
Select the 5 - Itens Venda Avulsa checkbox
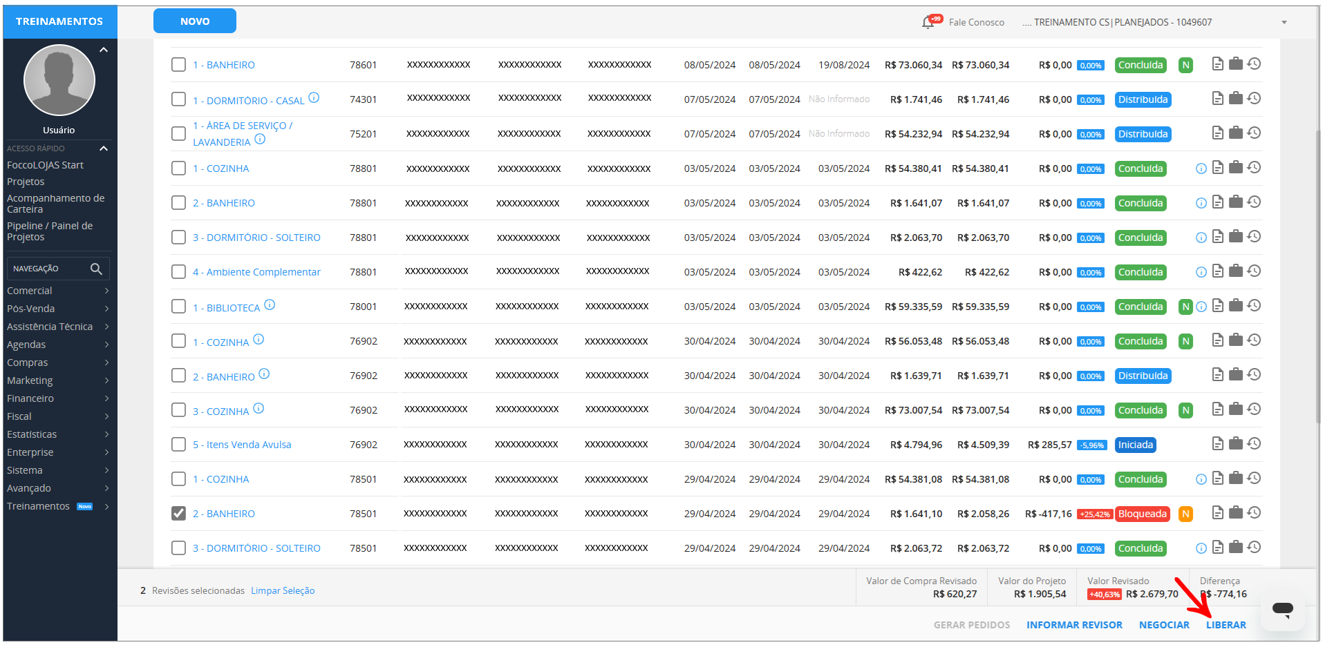point(178,445)
